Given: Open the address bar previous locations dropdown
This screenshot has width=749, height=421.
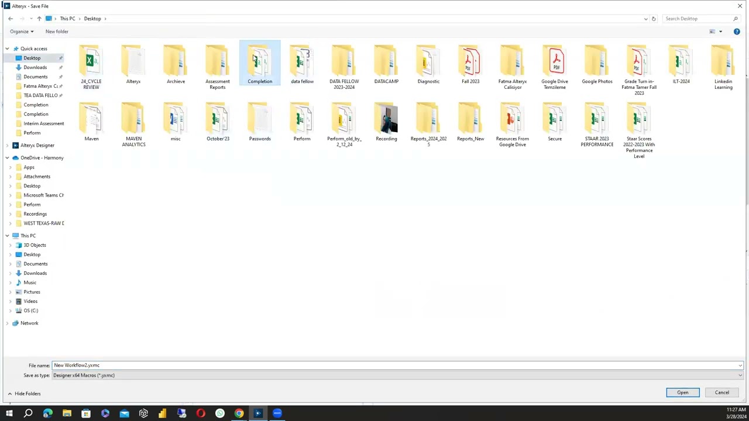Looking at the screenshot, I should [x=645, y=19].
